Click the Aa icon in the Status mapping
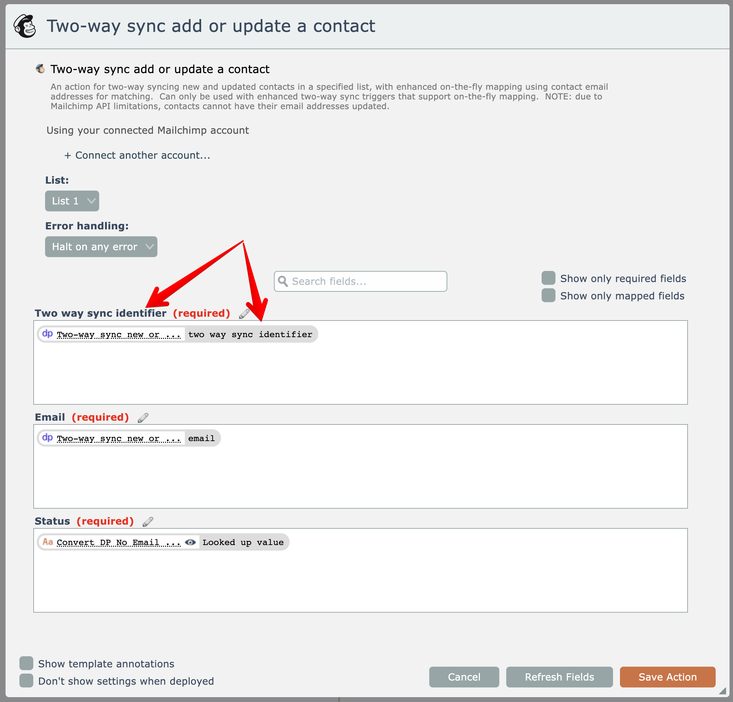This screenshot has height=702, width=733. (48, 542)
